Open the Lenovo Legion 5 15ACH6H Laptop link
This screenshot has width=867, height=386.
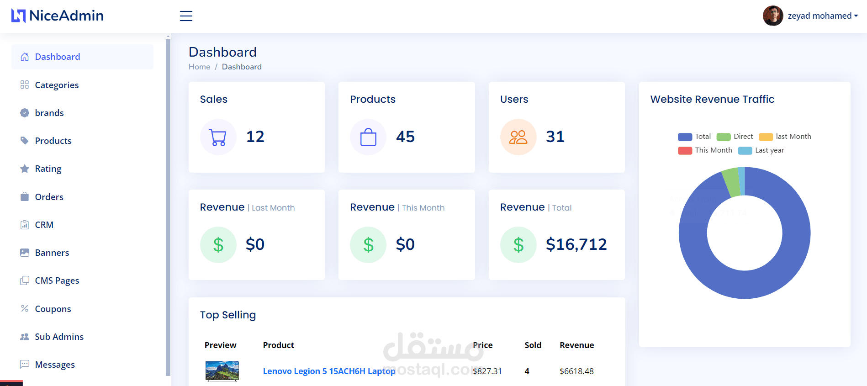pyautogui.click(x=329, y=371)
